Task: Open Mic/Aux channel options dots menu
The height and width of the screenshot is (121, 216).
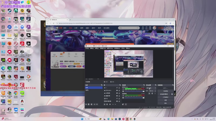Action: (x=123, y=89)
